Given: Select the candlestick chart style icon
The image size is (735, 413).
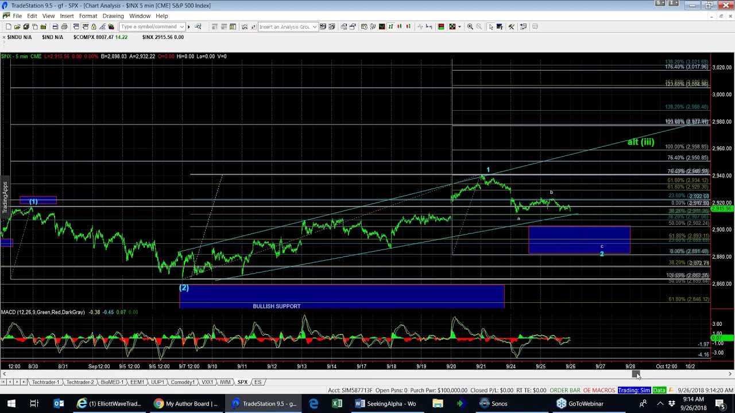Looking at the screenshot, I should 399,26.
